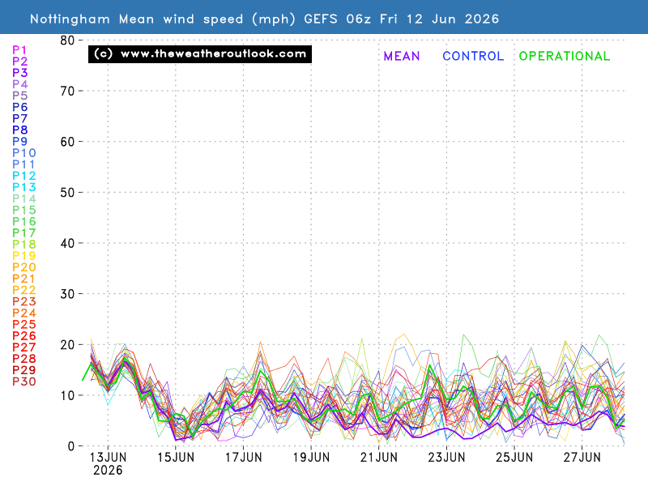Click the P30 legend label
This screenshot has height=486, width=648.
24,382
